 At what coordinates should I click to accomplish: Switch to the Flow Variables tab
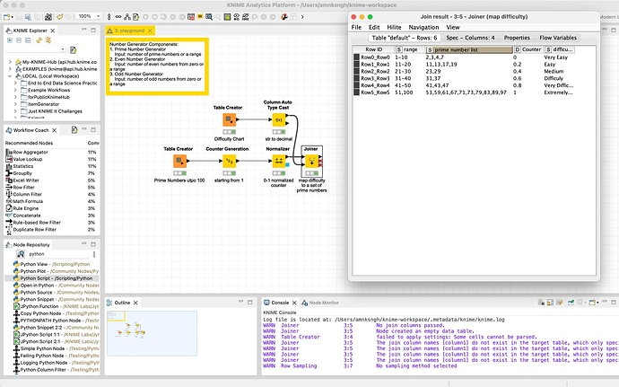click(x=558, y=38)
